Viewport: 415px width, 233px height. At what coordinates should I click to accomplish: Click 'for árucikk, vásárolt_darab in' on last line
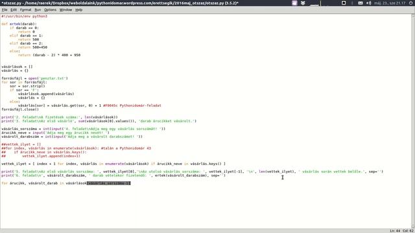[x=32, y=183]
